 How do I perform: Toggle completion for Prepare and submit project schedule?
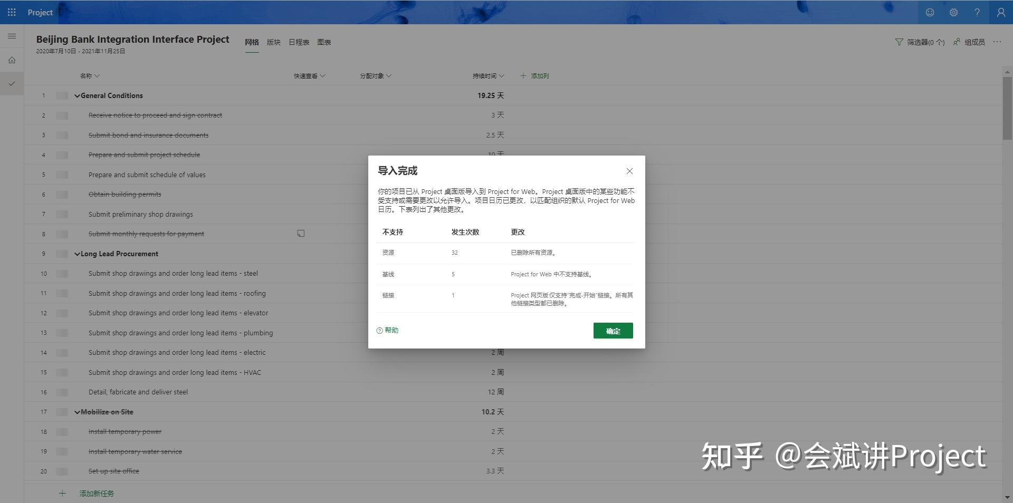62,155
